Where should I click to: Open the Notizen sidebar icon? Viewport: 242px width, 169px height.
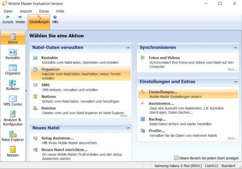(13, 152)
